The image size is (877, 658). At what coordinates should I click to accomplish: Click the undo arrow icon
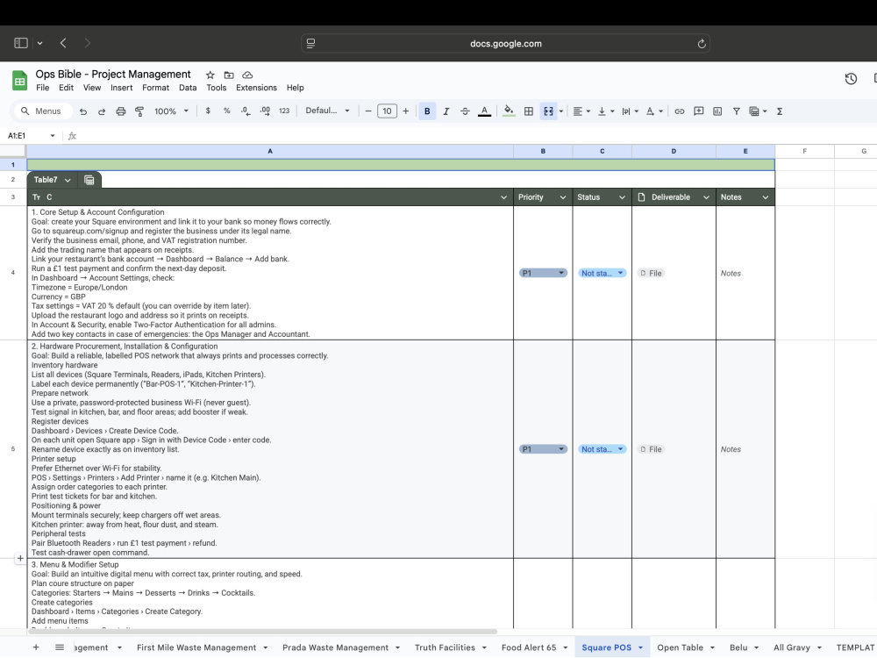(x=83, y=111)
